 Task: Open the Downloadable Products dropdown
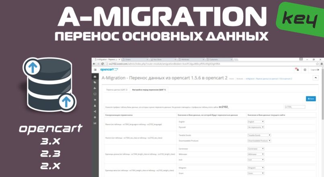[x=259, y=141]
